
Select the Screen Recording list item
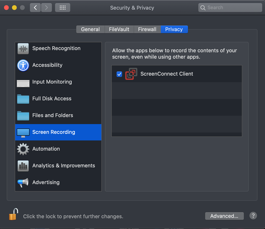point(58,132)
